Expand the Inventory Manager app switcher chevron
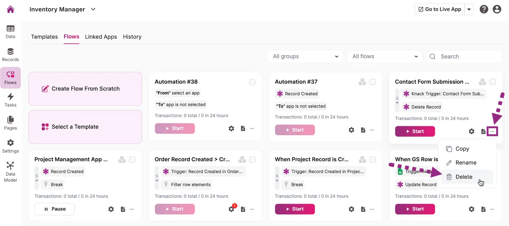Viewport: 509px width, 226px height. [x=93, y=10]
